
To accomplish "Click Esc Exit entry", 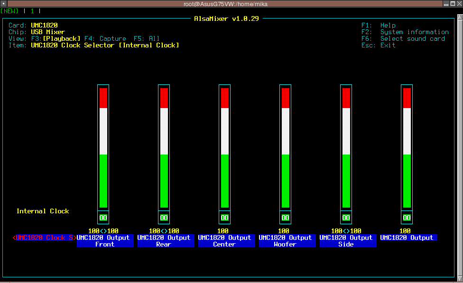I will tap(379, 45).
